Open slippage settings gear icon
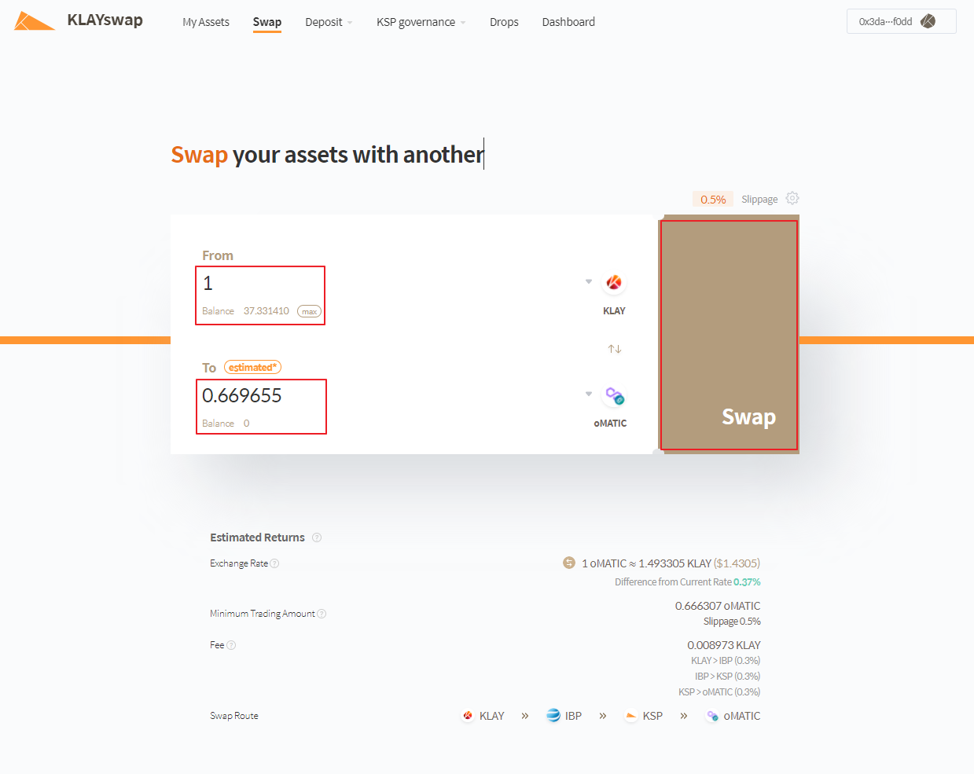 pos(792,198)
